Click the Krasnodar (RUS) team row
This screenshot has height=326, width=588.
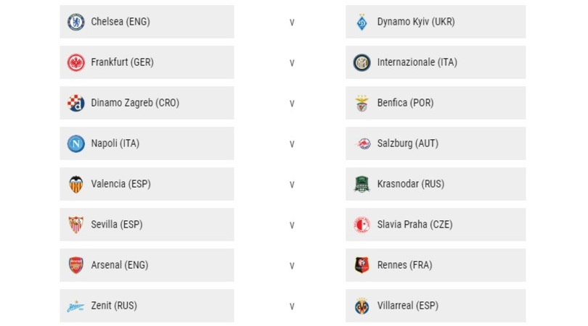tap(436, 184)
